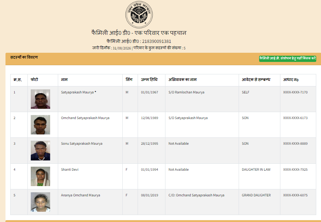321x222 pixels.
Task: Click the अभिभावक का नाम column header
Action: coord(182,79)
